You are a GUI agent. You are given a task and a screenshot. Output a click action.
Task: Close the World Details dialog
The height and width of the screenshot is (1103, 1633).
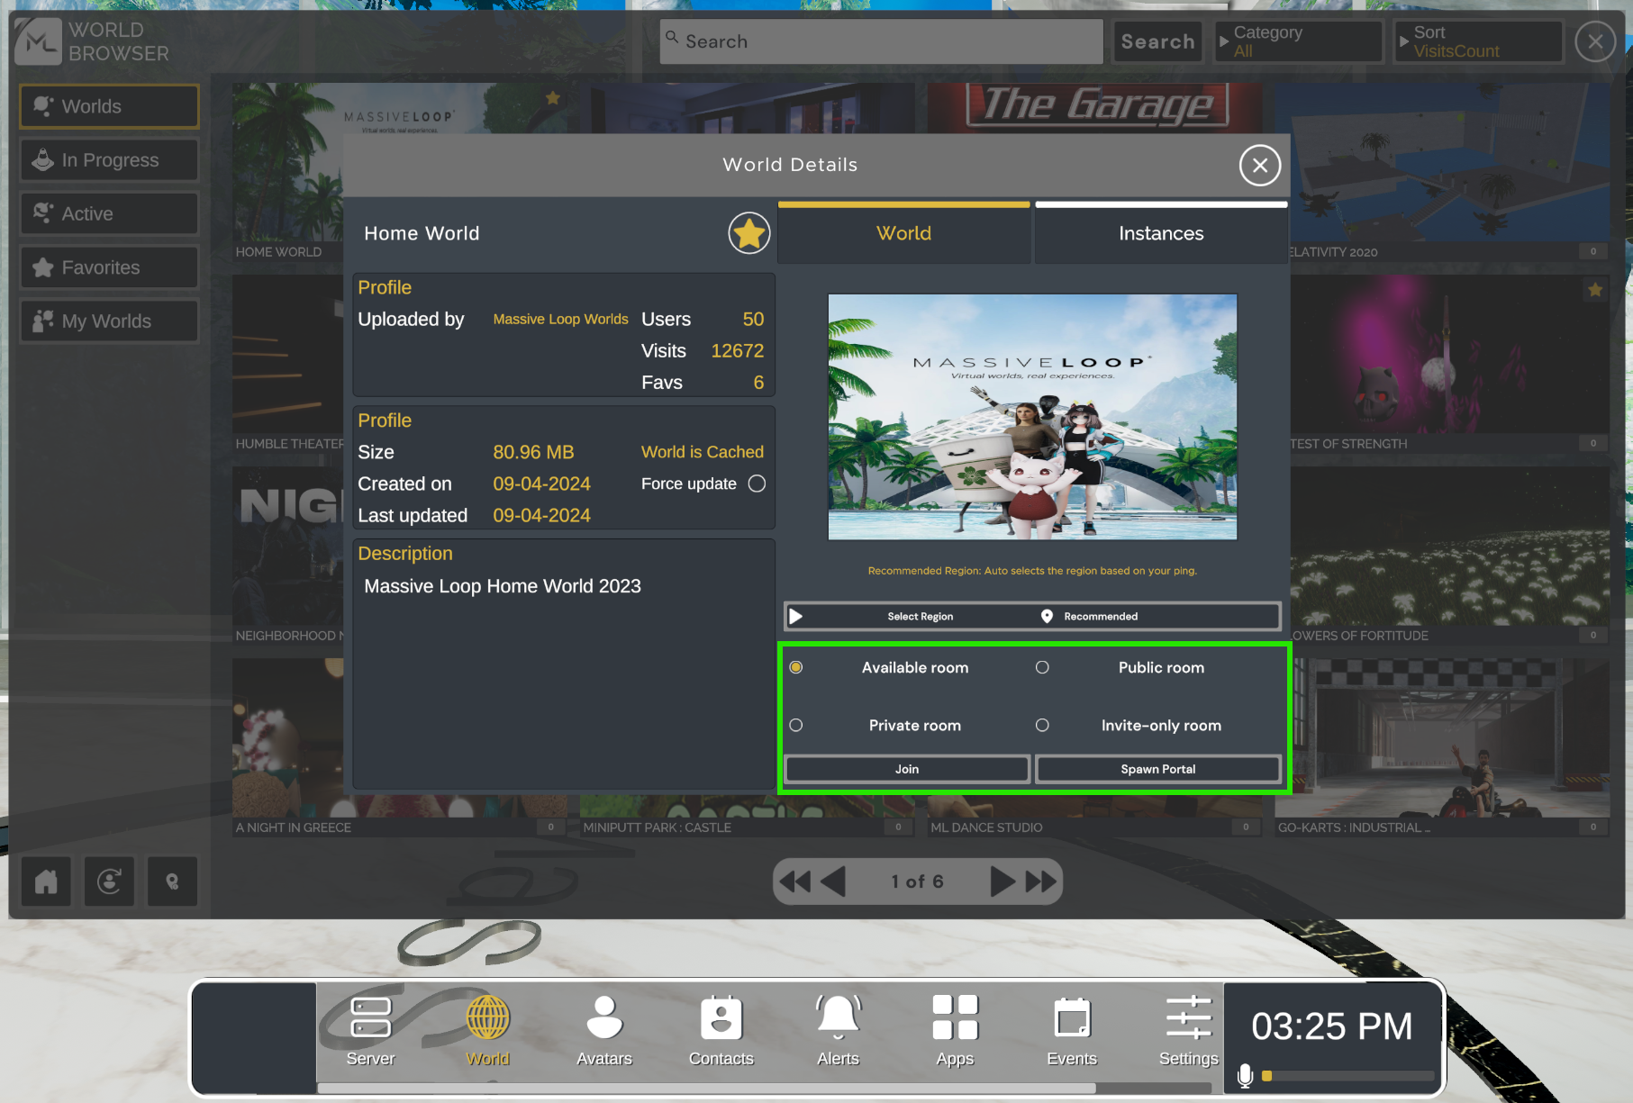[1259, 166]
